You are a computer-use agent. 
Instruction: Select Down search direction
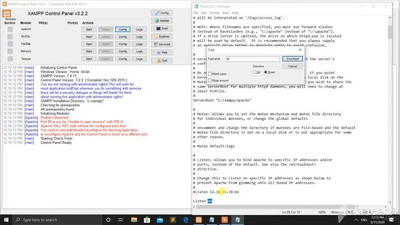tap(266, 72)
